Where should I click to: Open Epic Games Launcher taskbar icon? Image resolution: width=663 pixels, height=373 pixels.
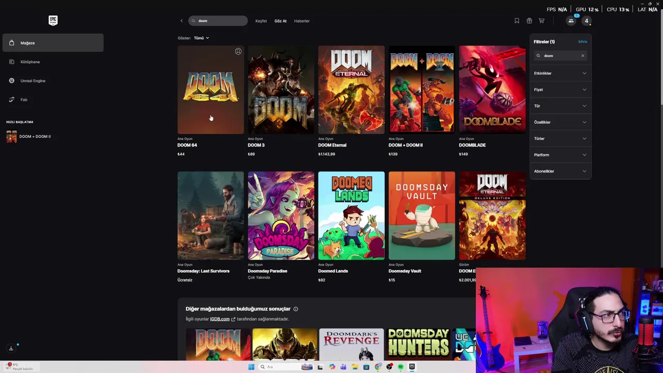coord(412,367)
